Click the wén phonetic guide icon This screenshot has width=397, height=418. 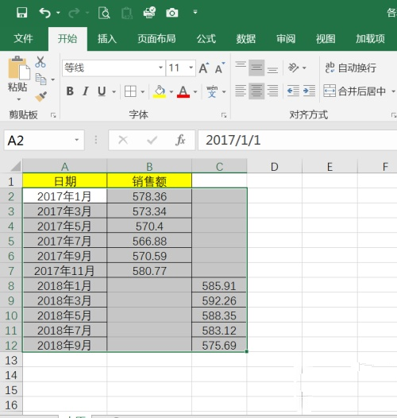[x=212, y=91]
